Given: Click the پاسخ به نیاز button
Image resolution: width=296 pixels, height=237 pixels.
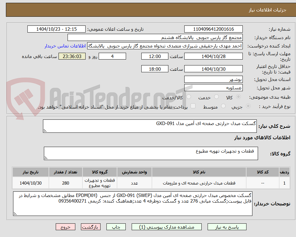Looking at the screenshot, I should point(227,227).
